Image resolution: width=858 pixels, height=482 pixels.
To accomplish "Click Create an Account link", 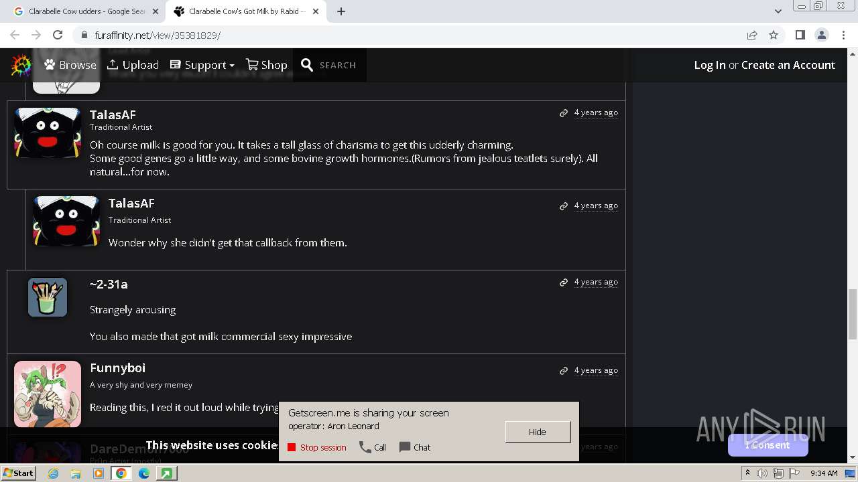I will point(788,65).
